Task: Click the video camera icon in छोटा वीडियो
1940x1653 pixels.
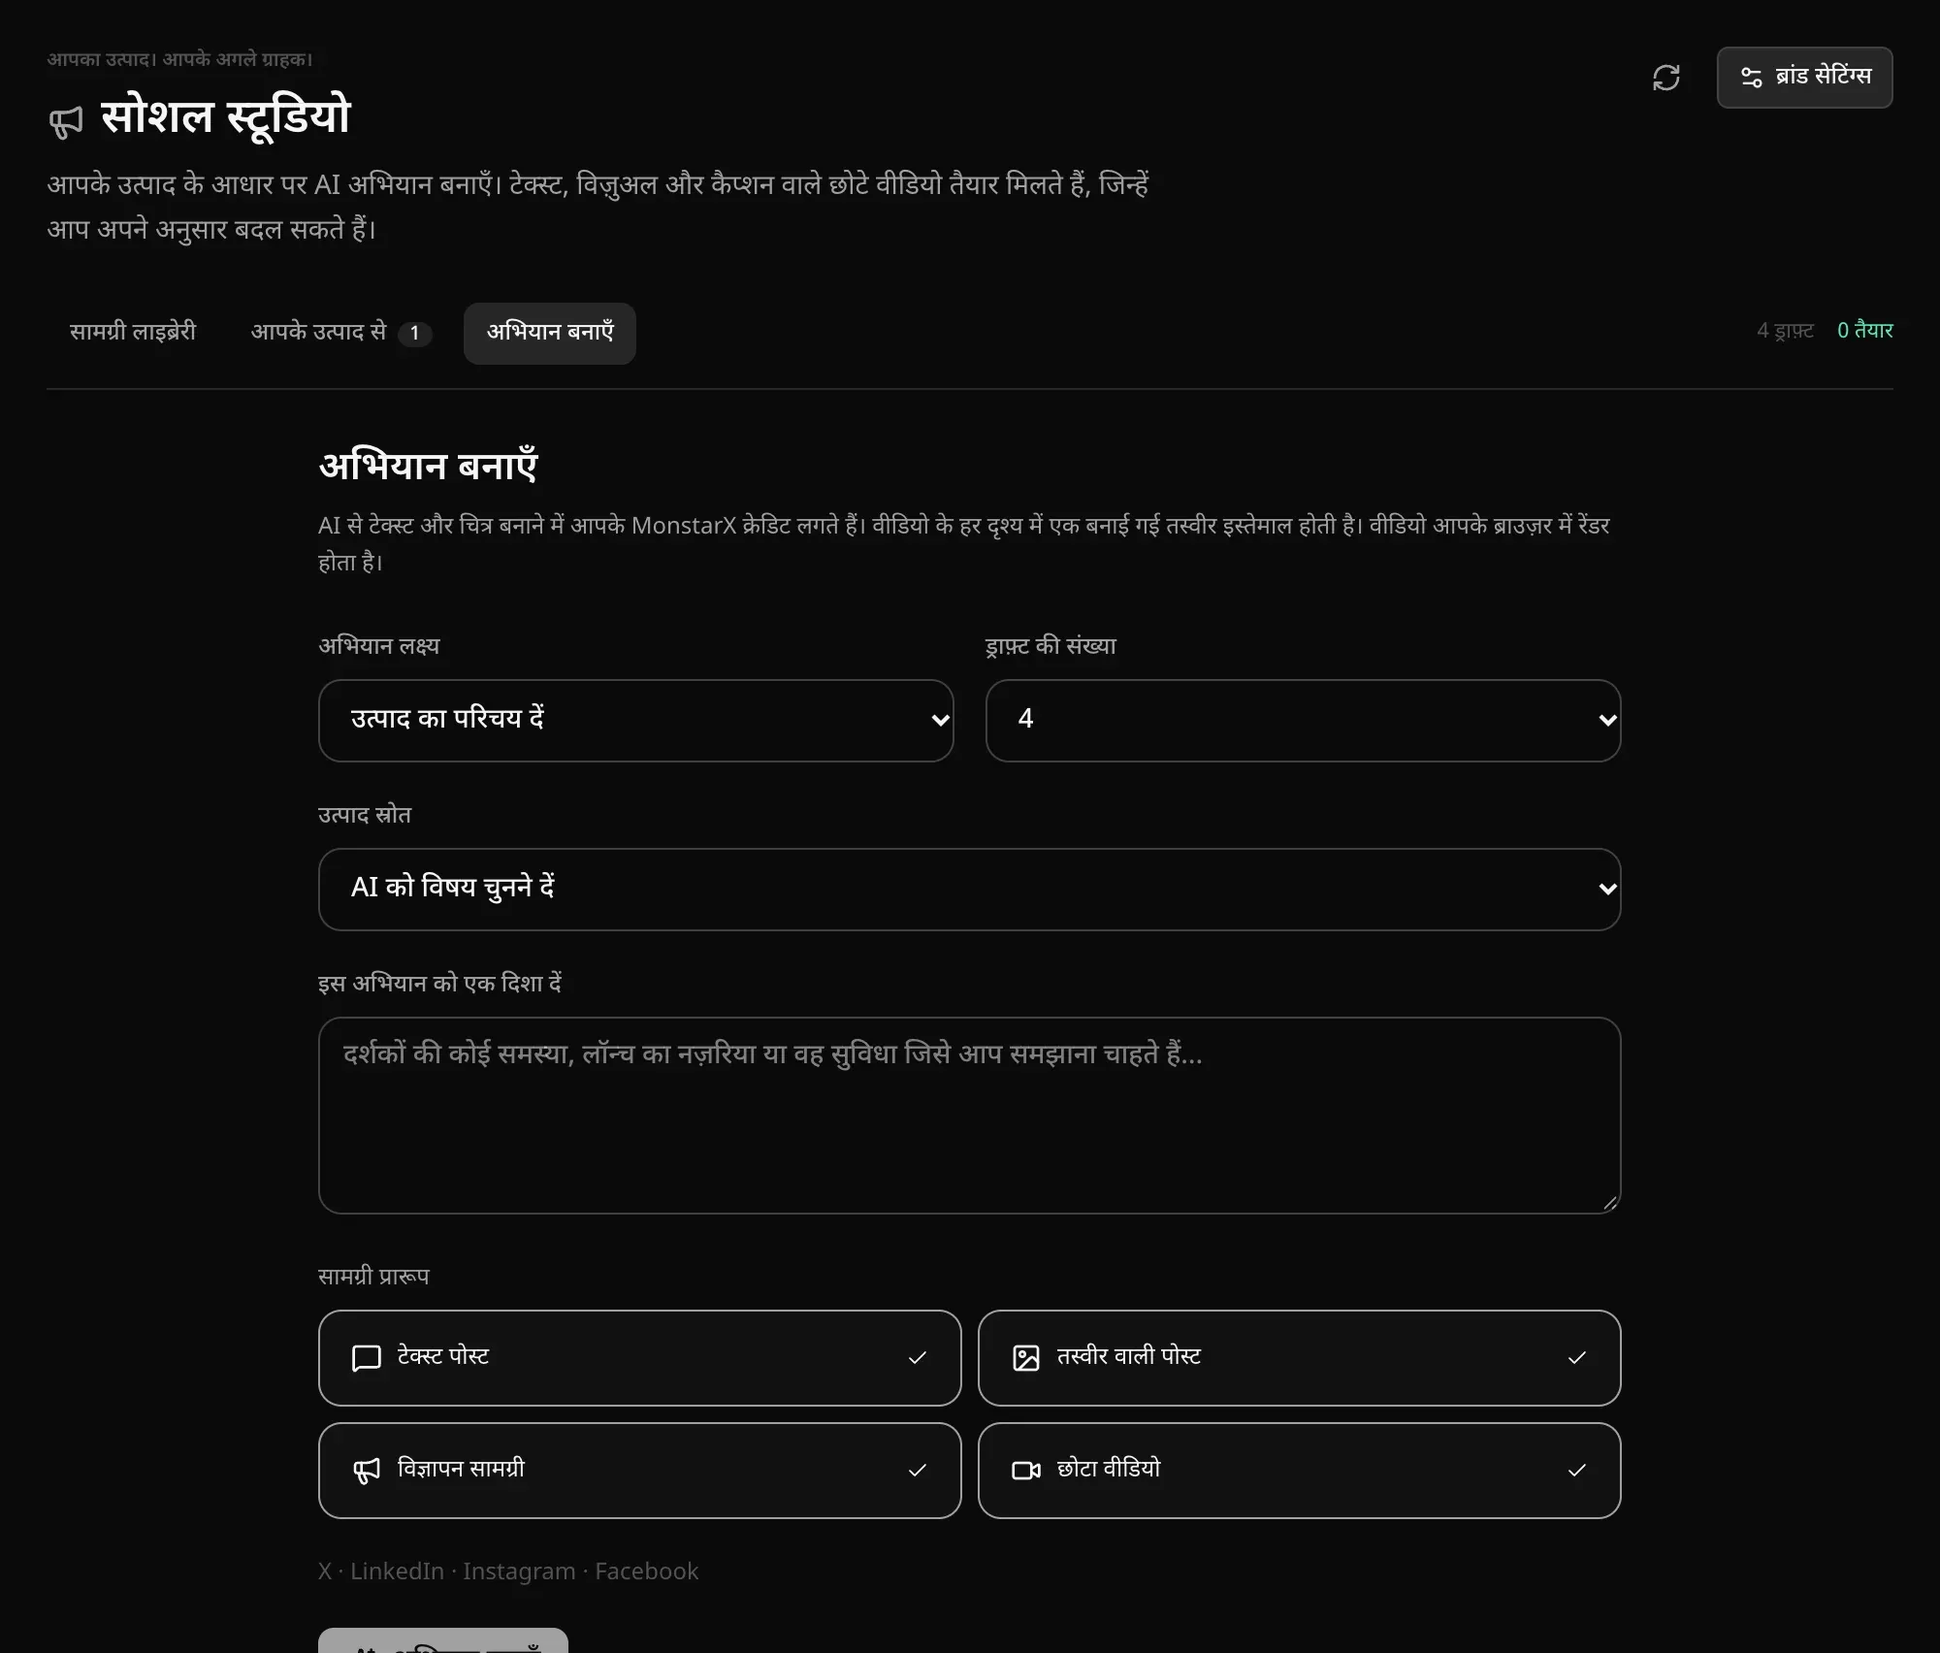Action: [x=1025, y=1471]
